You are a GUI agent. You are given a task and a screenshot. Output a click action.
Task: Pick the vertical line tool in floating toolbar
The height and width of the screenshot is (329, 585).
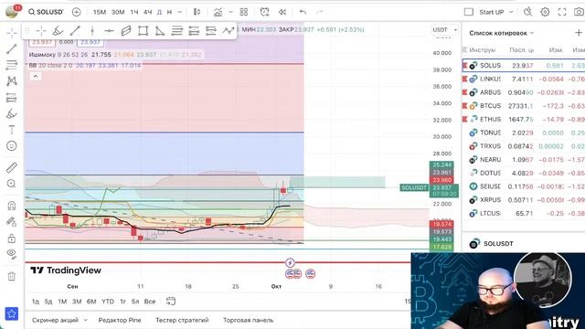tap(92, 30)
